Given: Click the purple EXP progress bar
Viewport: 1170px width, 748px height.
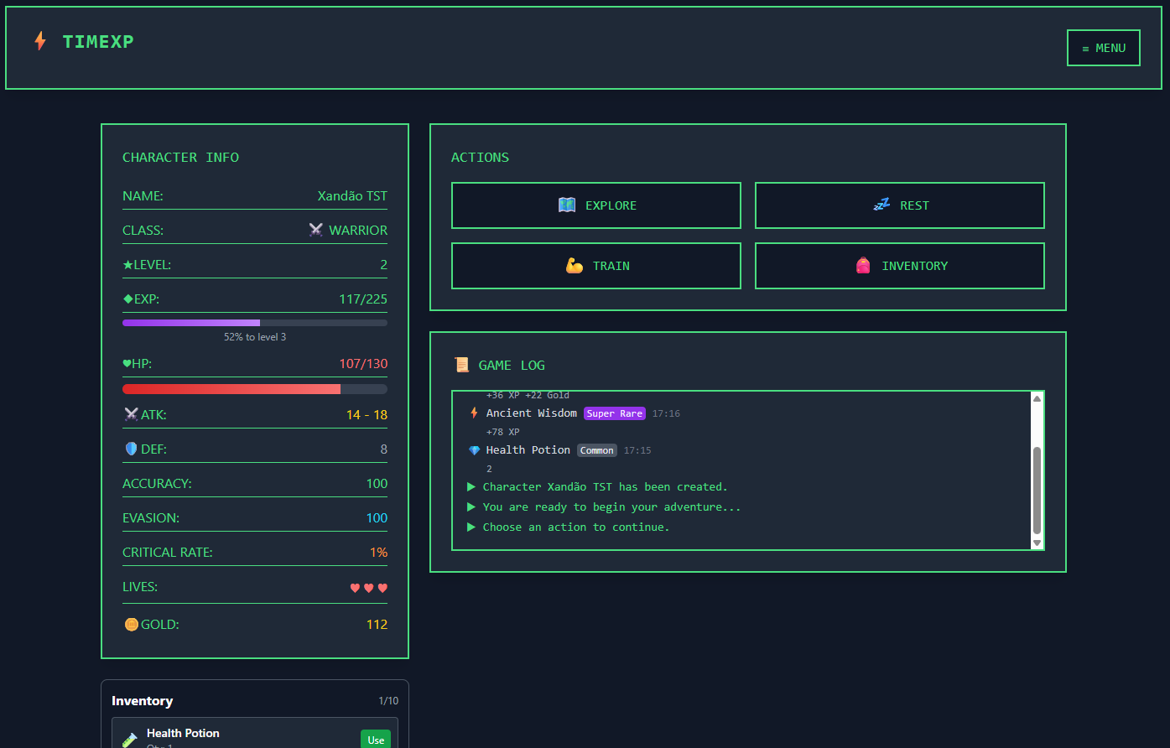Looking at the screenshot, I should coord(254,323).
